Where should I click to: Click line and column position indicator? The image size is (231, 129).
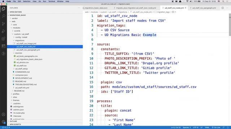176,128
